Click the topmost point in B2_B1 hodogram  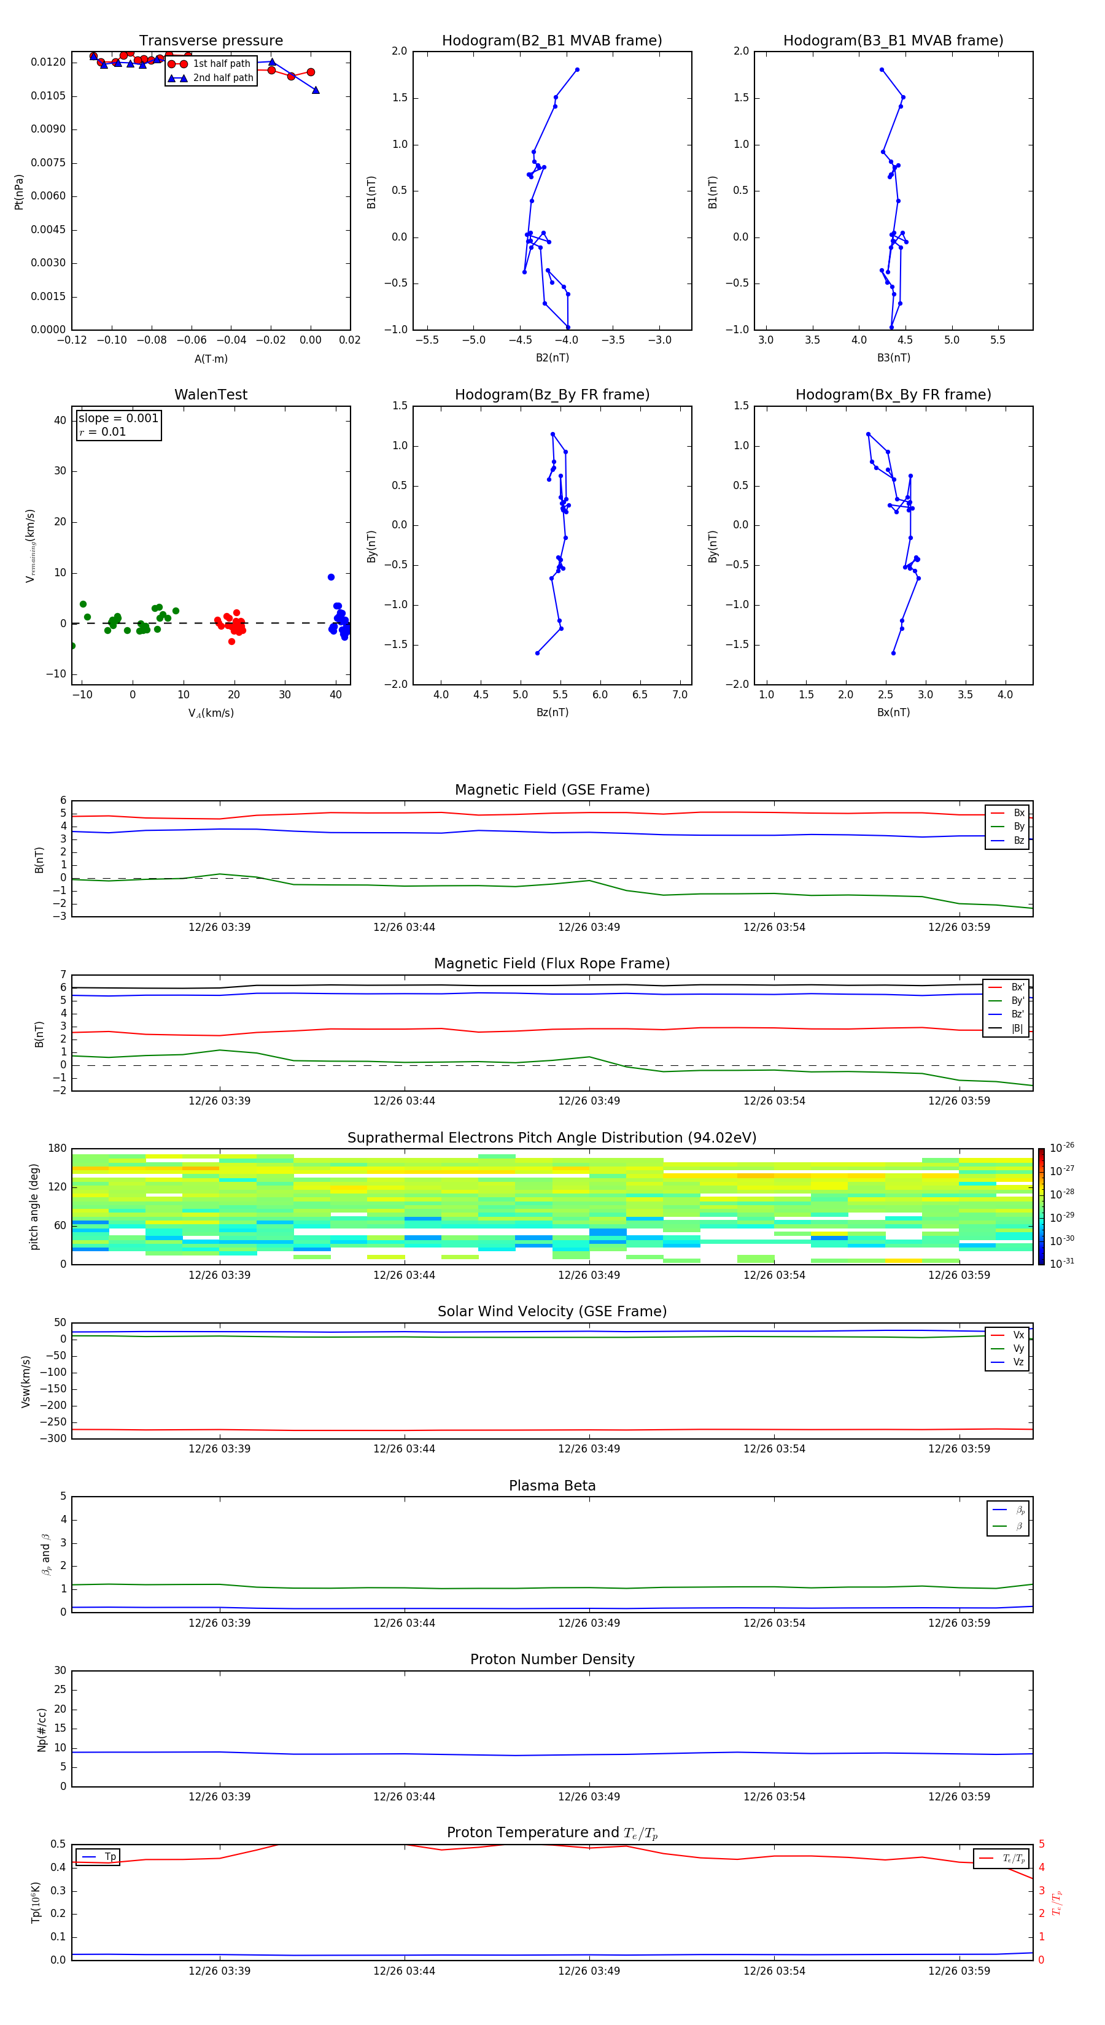pos(576,70)
